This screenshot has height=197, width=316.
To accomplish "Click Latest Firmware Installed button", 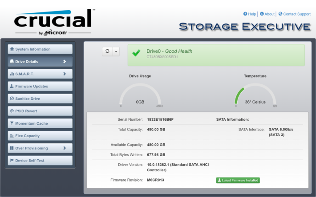I will [238, 180].
